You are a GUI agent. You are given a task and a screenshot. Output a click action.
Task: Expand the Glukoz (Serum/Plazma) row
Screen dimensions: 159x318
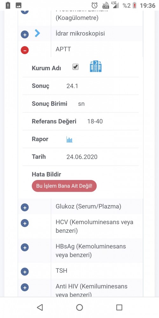point(25,207)
